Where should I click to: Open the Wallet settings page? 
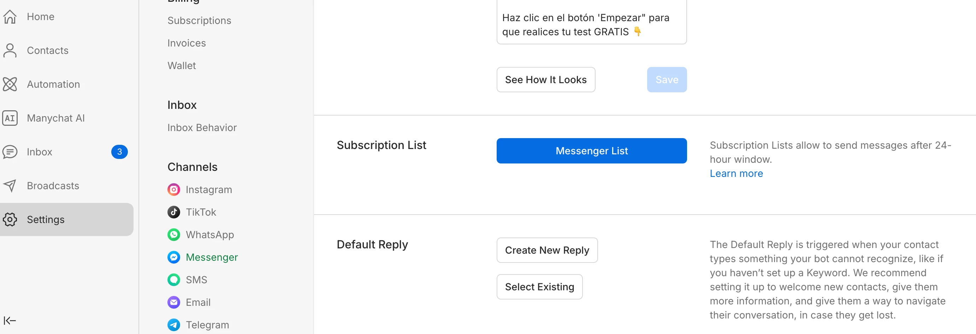click(182, 66)
